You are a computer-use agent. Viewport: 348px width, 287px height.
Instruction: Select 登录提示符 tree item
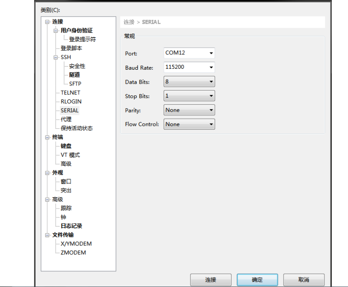point(83,39)
